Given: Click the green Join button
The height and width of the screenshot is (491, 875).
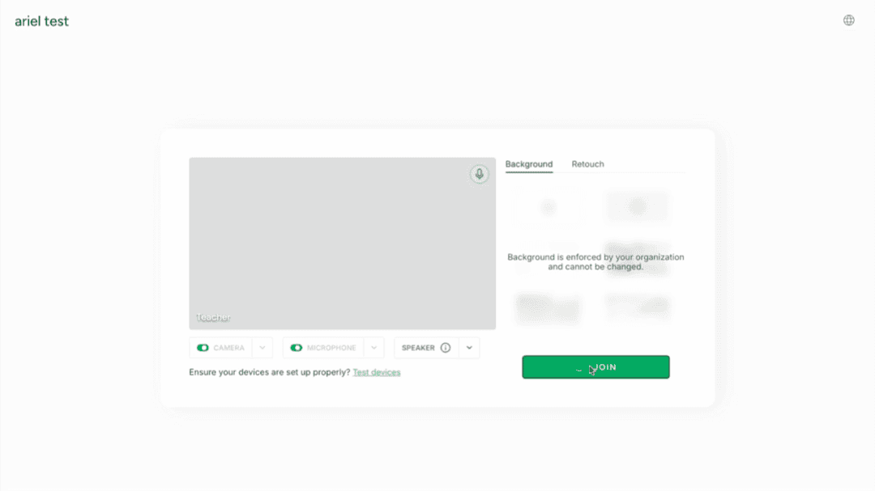Looking at the screenshot, I should pyautogui.click(x=595, y=367).
